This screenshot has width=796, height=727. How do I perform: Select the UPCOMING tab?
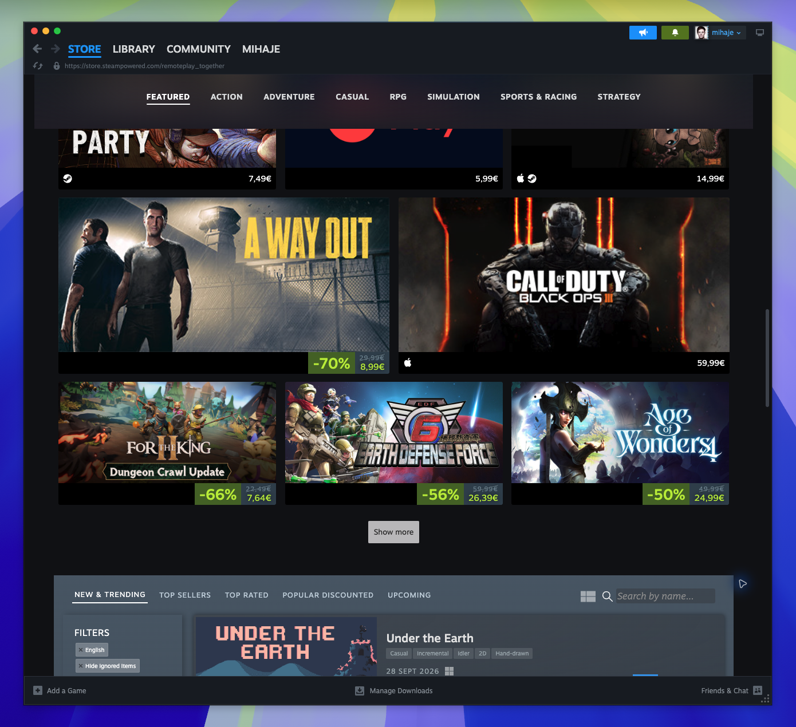(409, 595)
